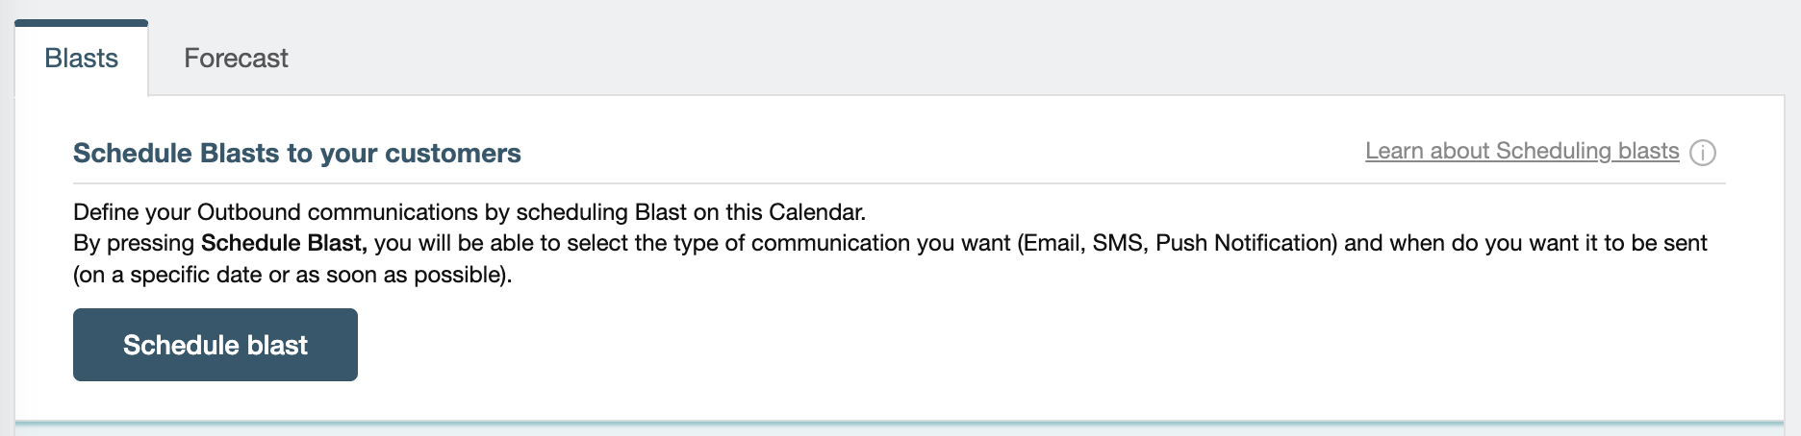This screenshot has width=1801, height=436.
Task: Click the Define your Outbound communications sentence
Action: click(x=469, y=212)
